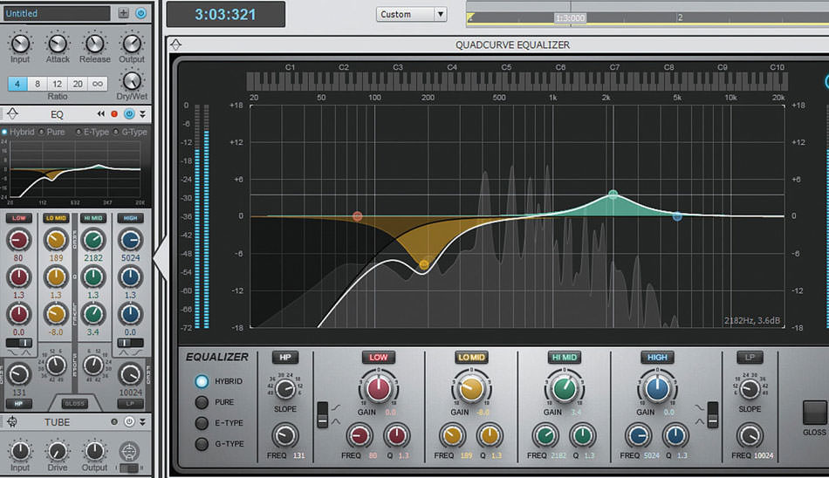Toggle LP filter button in fly-out
The image size is (829, 478).
(750, 358)
